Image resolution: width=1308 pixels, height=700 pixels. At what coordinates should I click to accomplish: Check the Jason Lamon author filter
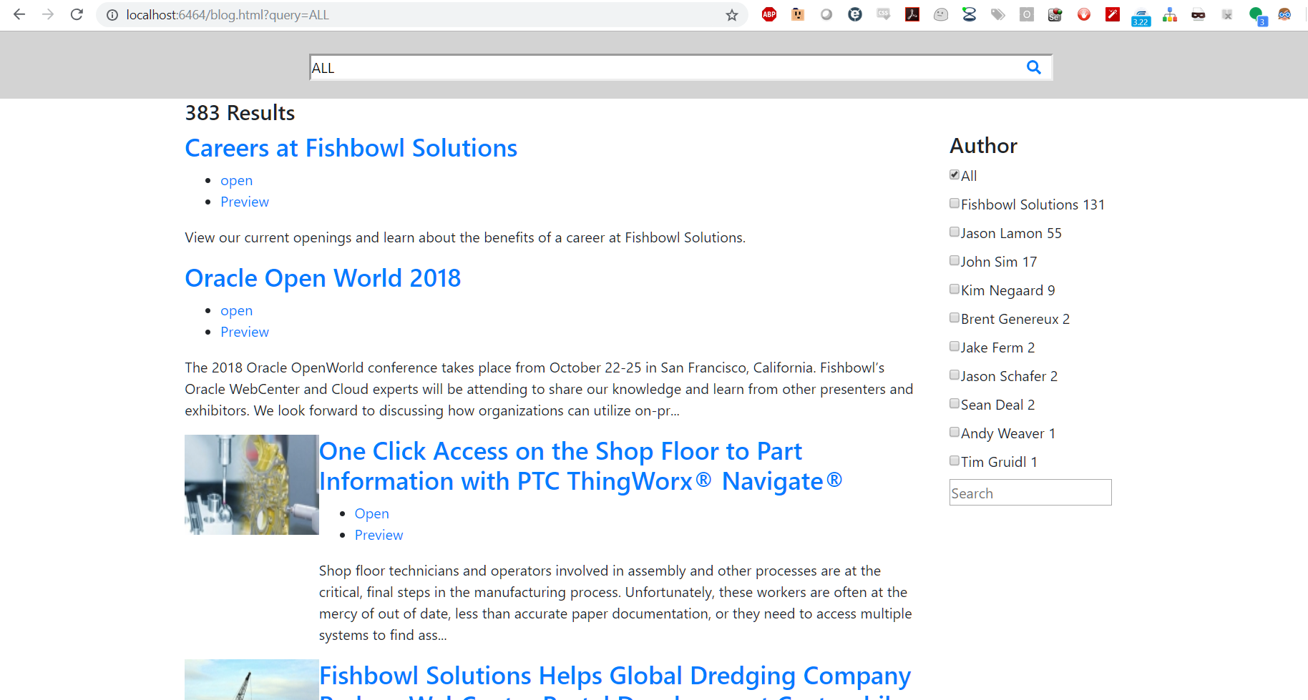pyautogui.click(x=955, y=232)
